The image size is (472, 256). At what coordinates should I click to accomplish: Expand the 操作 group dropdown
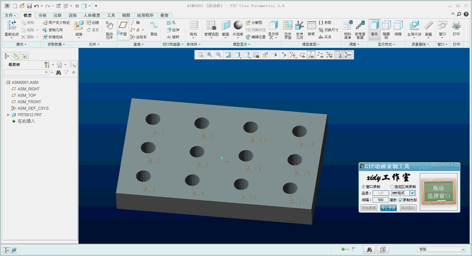pos(21,44)
